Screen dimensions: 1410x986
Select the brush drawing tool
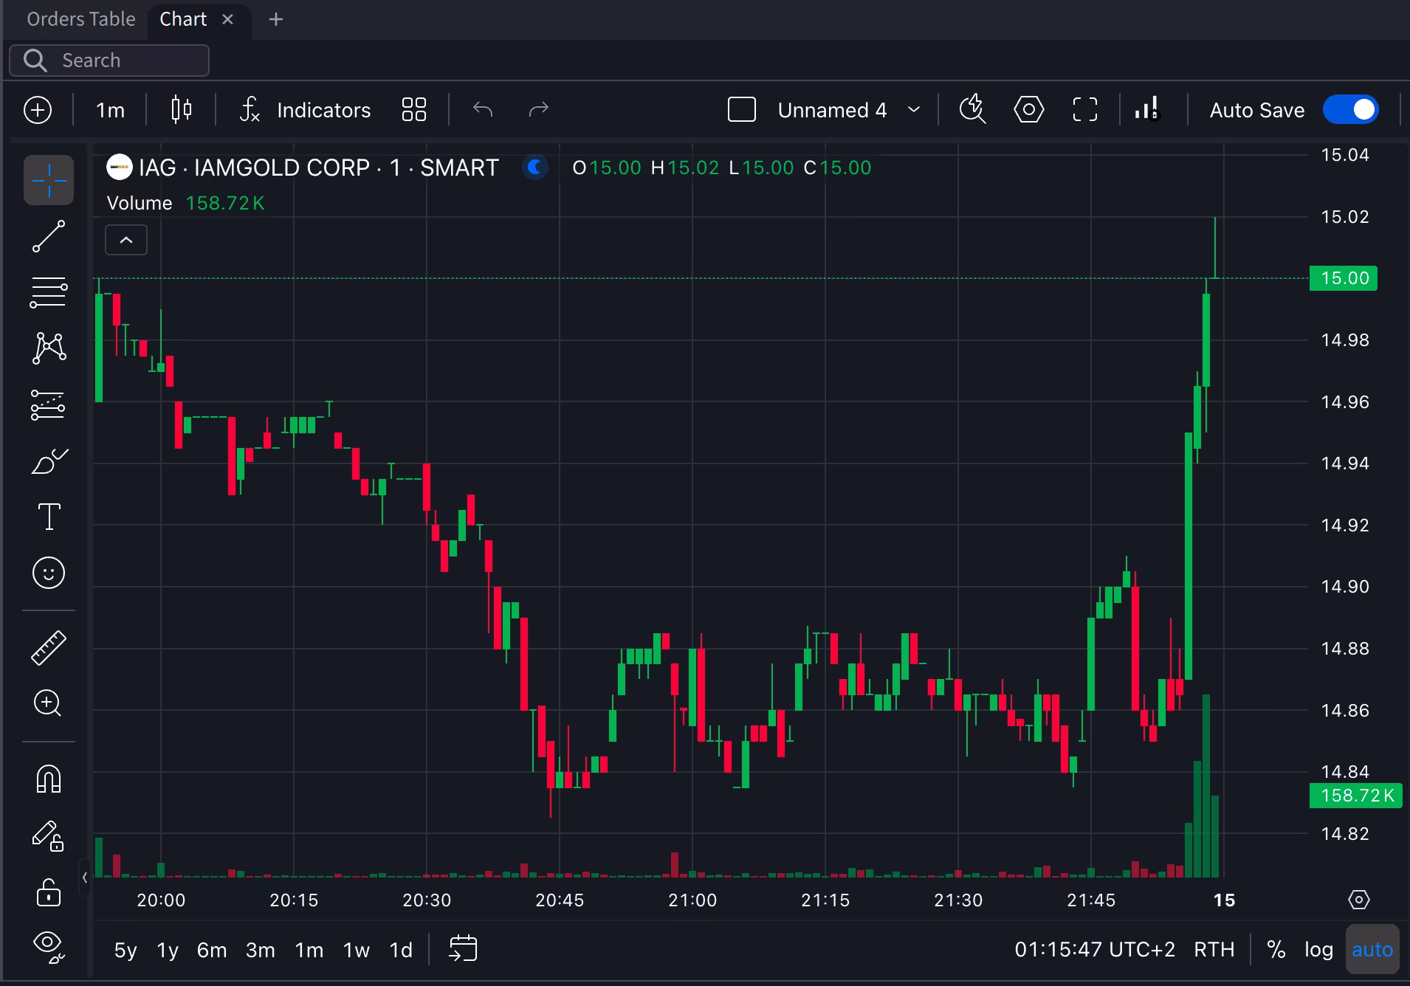point(49,461)
